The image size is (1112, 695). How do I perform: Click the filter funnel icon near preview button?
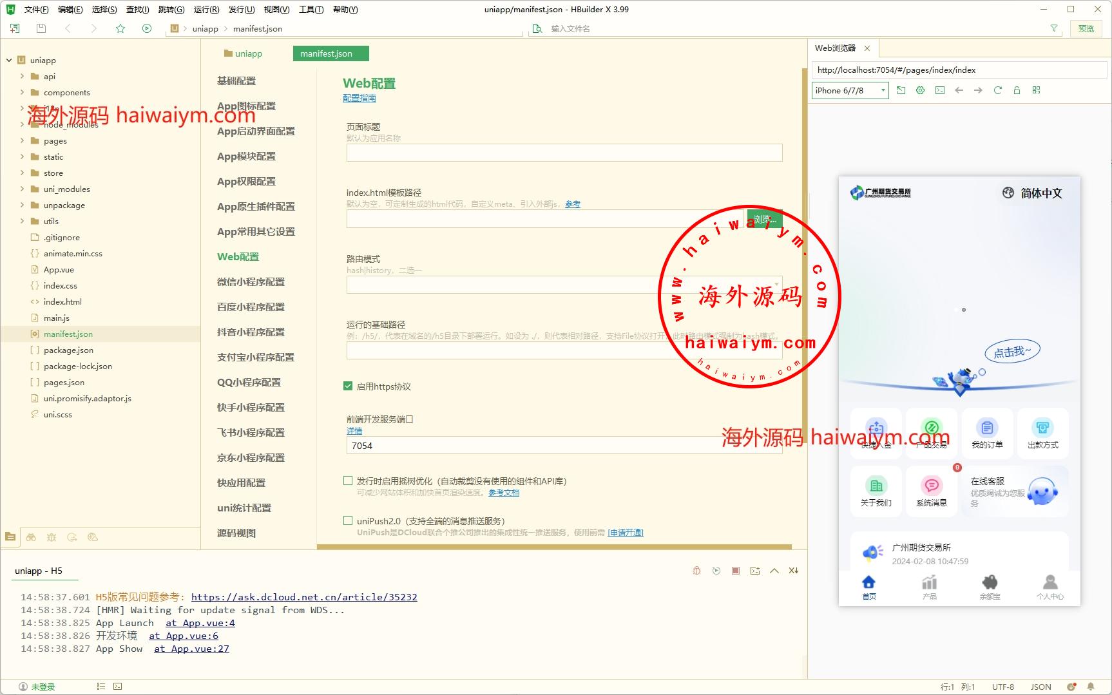tap(1054, 28)
